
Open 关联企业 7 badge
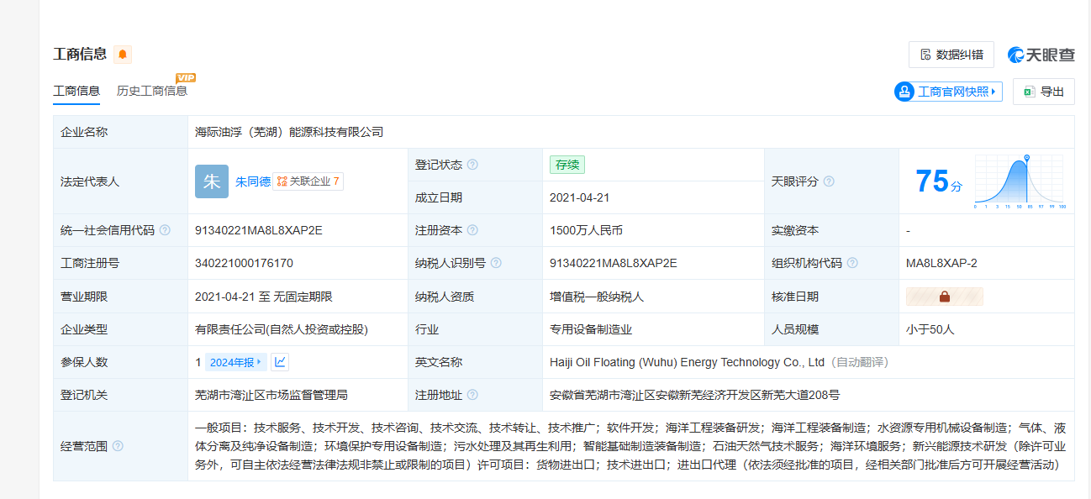tap(308, 181)
